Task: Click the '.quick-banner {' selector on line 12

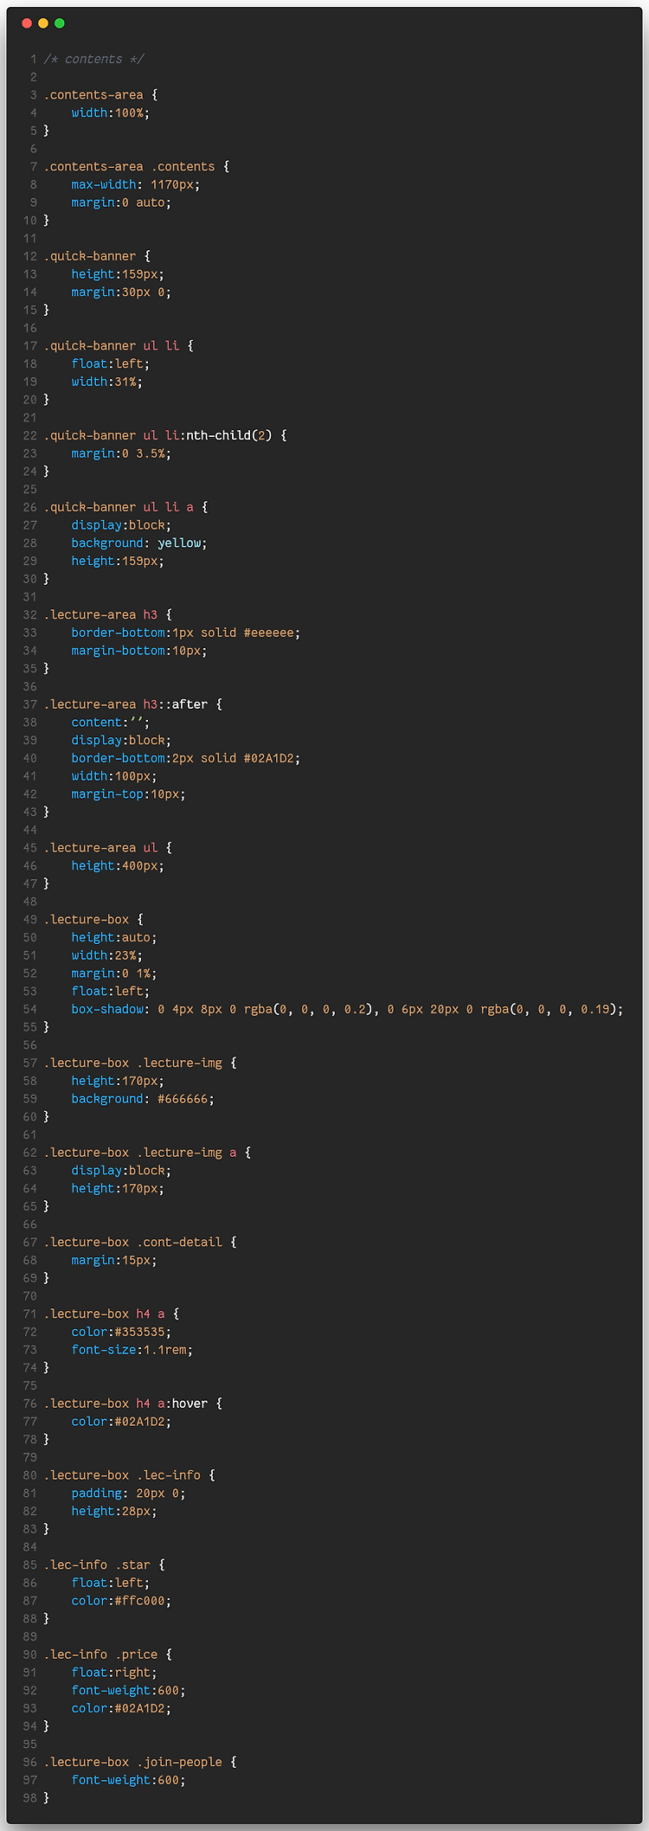Action: pos(98,256)
